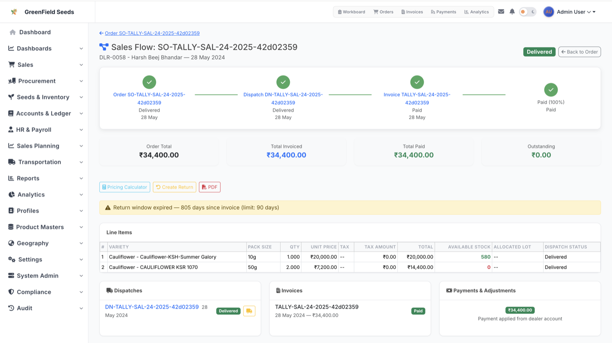Click the Transportation truck icon in sidebar

coord(12,162)
